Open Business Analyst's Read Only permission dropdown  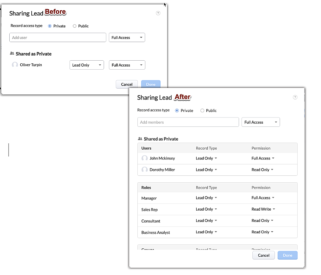click(x=262, y=232)
